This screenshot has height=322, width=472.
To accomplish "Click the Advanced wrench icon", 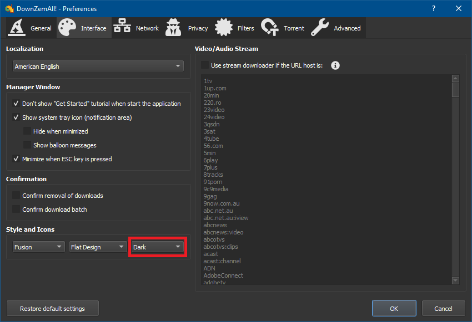I will pos(320,28).
